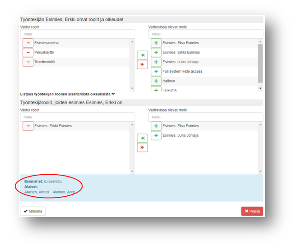
Task: Add Esimies: Juha Johtaja in lower available roles
Action: point(156,135)
